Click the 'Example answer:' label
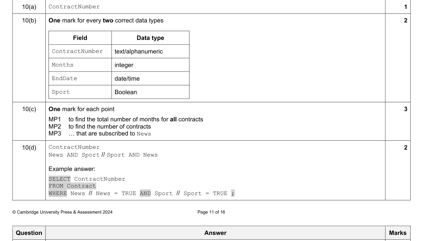This screenshot has height=241, width=435. coord(72,169)
